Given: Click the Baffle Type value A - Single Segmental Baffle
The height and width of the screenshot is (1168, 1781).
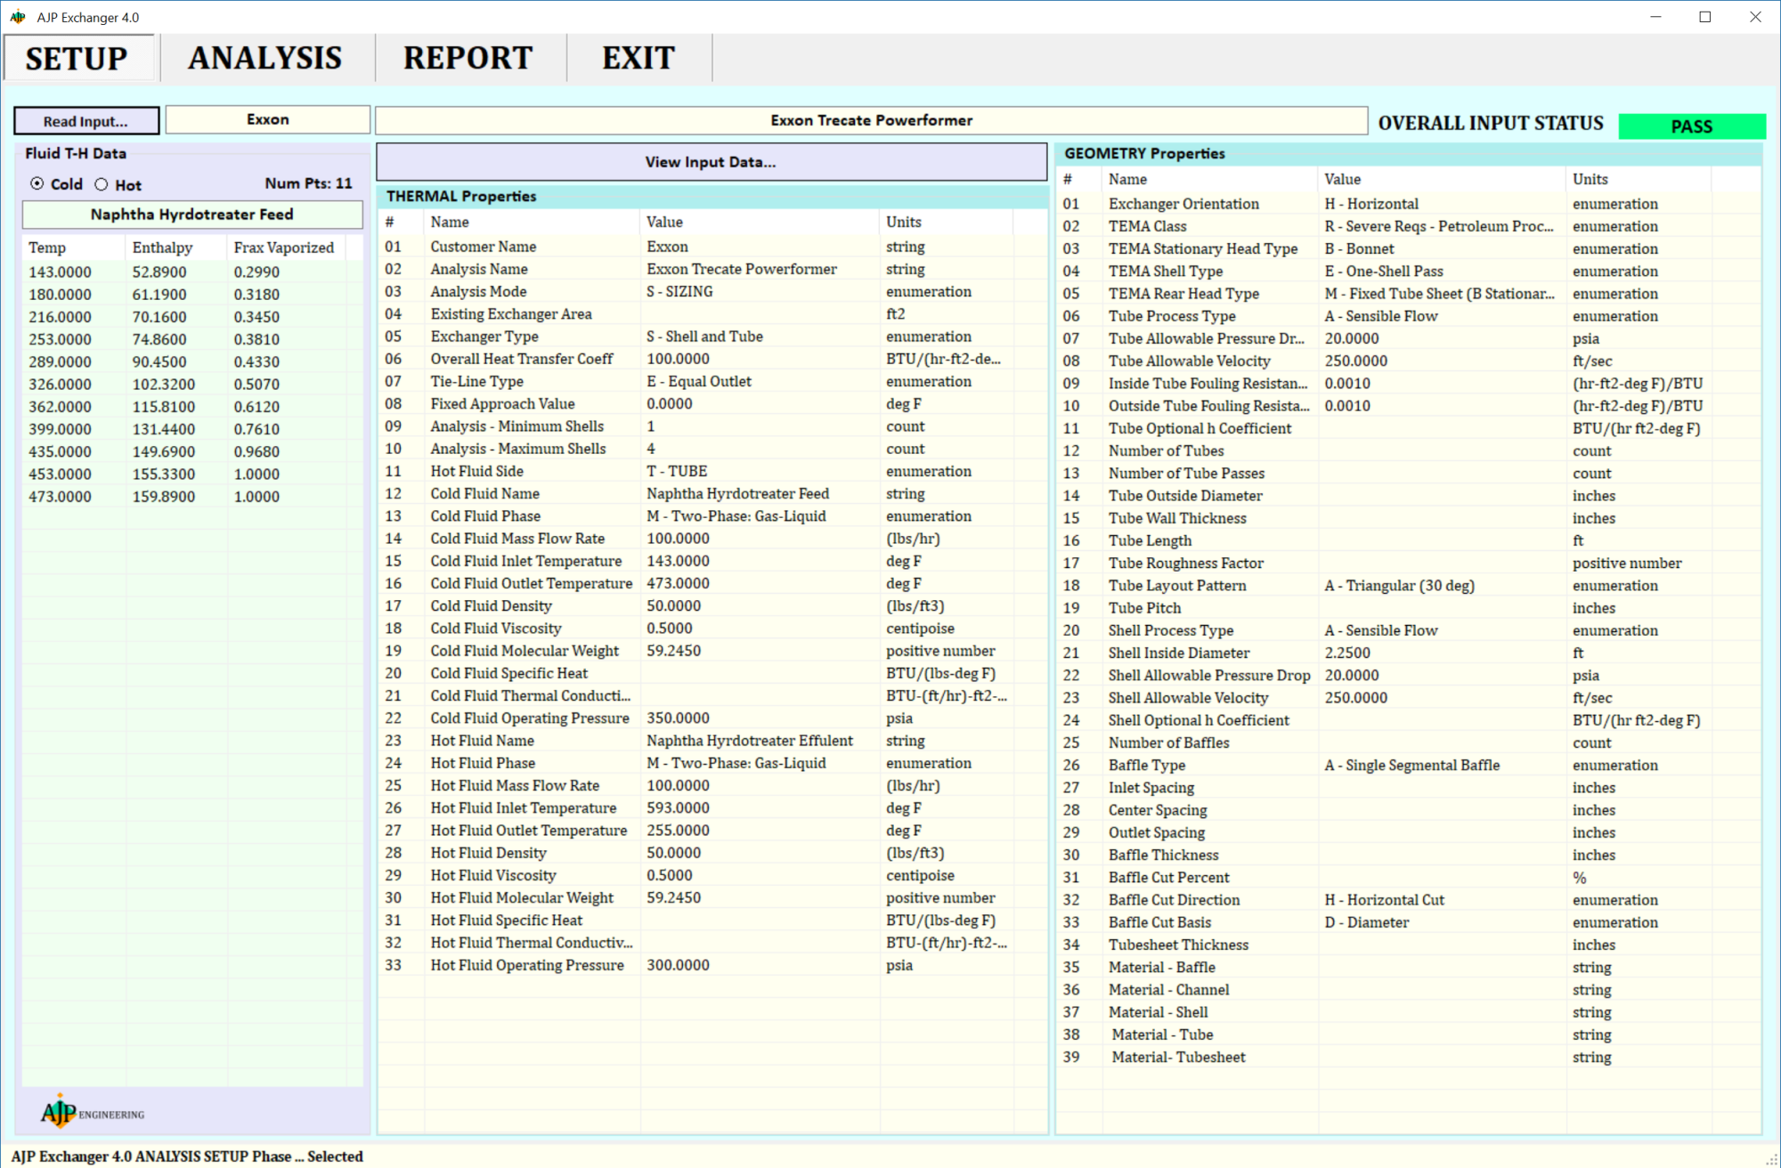Looking at the screenshot, I should point(1411,766).
